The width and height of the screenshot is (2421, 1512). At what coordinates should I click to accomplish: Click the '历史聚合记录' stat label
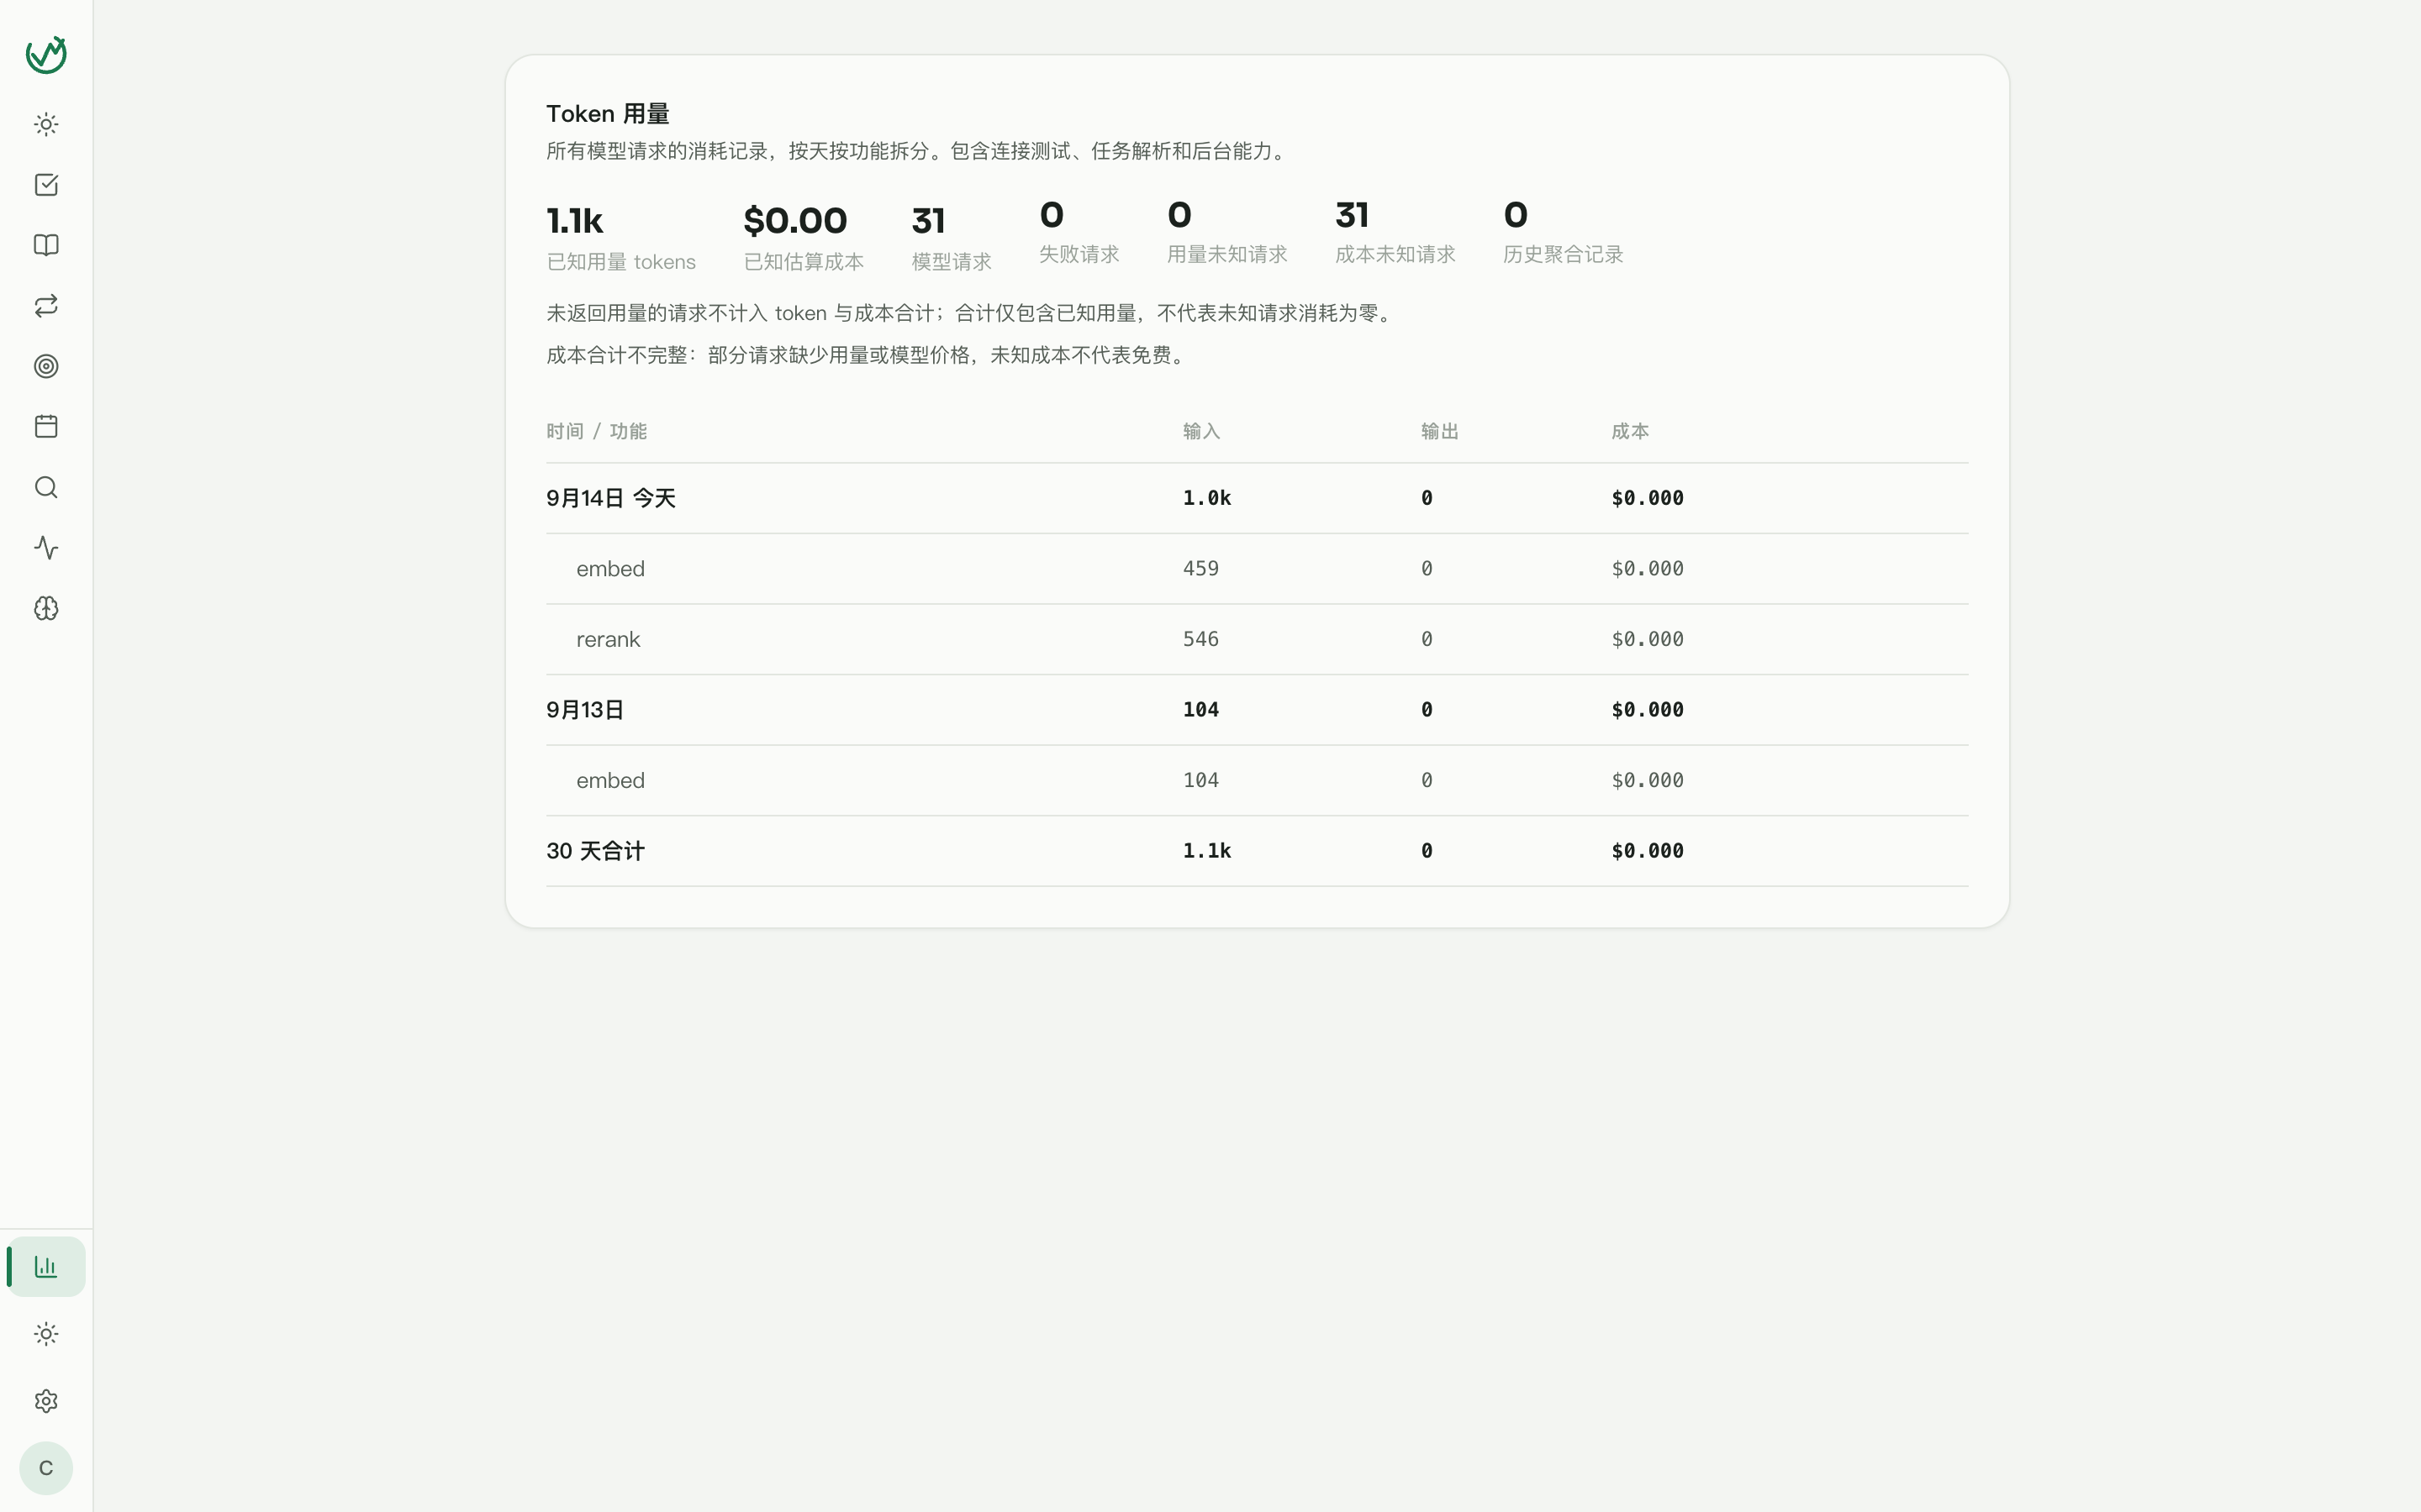click(x=1564, y=254)
